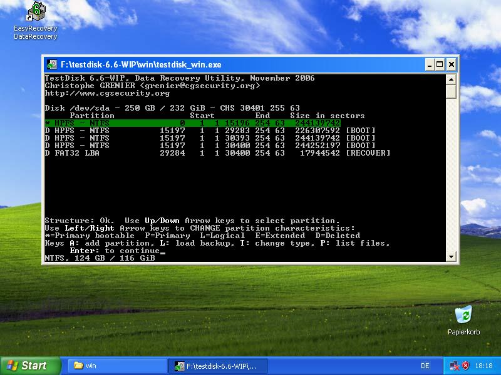Image resolution: width=501 pixels, height=375 pixels.
Task: Minimize the TestDisk console window
Action: coord(430,65)
